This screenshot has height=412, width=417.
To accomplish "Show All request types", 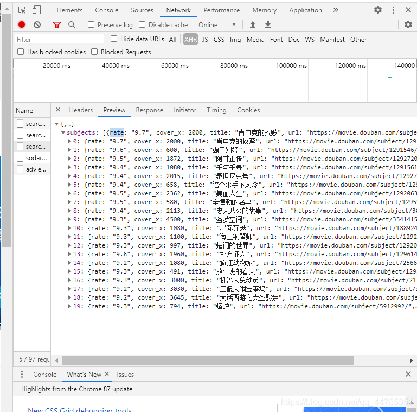I will (x=172, y=40).
